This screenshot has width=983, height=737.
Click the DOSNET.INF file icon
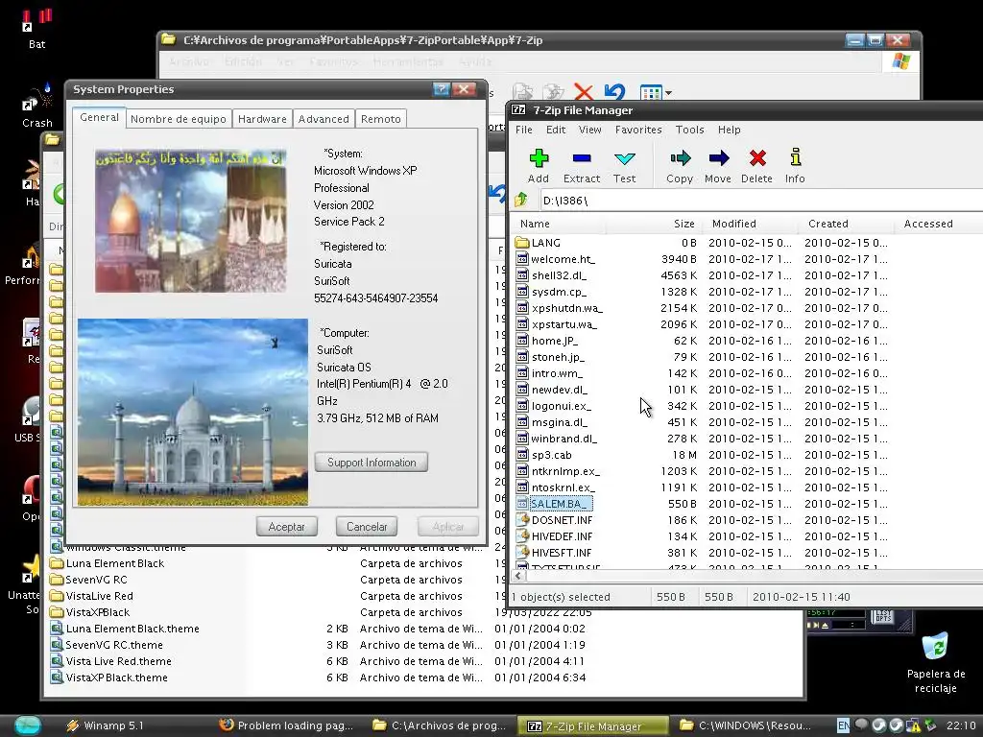tap(522, 519)
